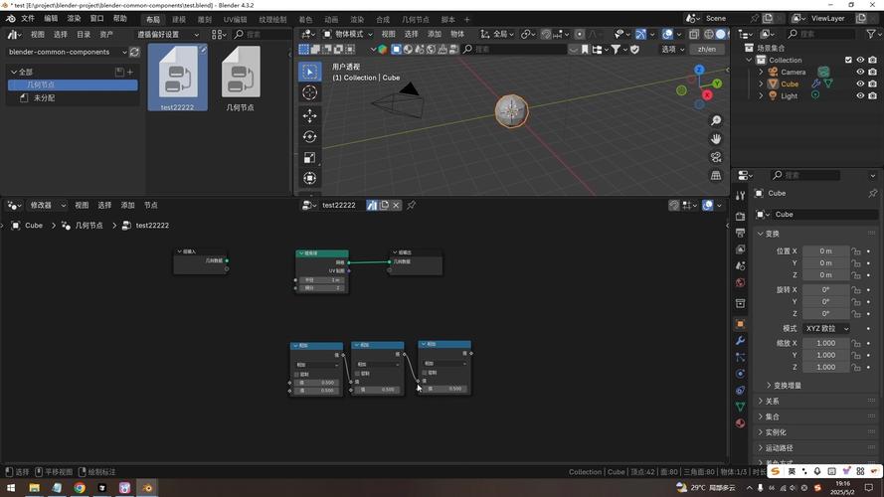Open the Material properties tab
Image resolution: width=884 pixels, height=497 pixels.
pos(740,423)
